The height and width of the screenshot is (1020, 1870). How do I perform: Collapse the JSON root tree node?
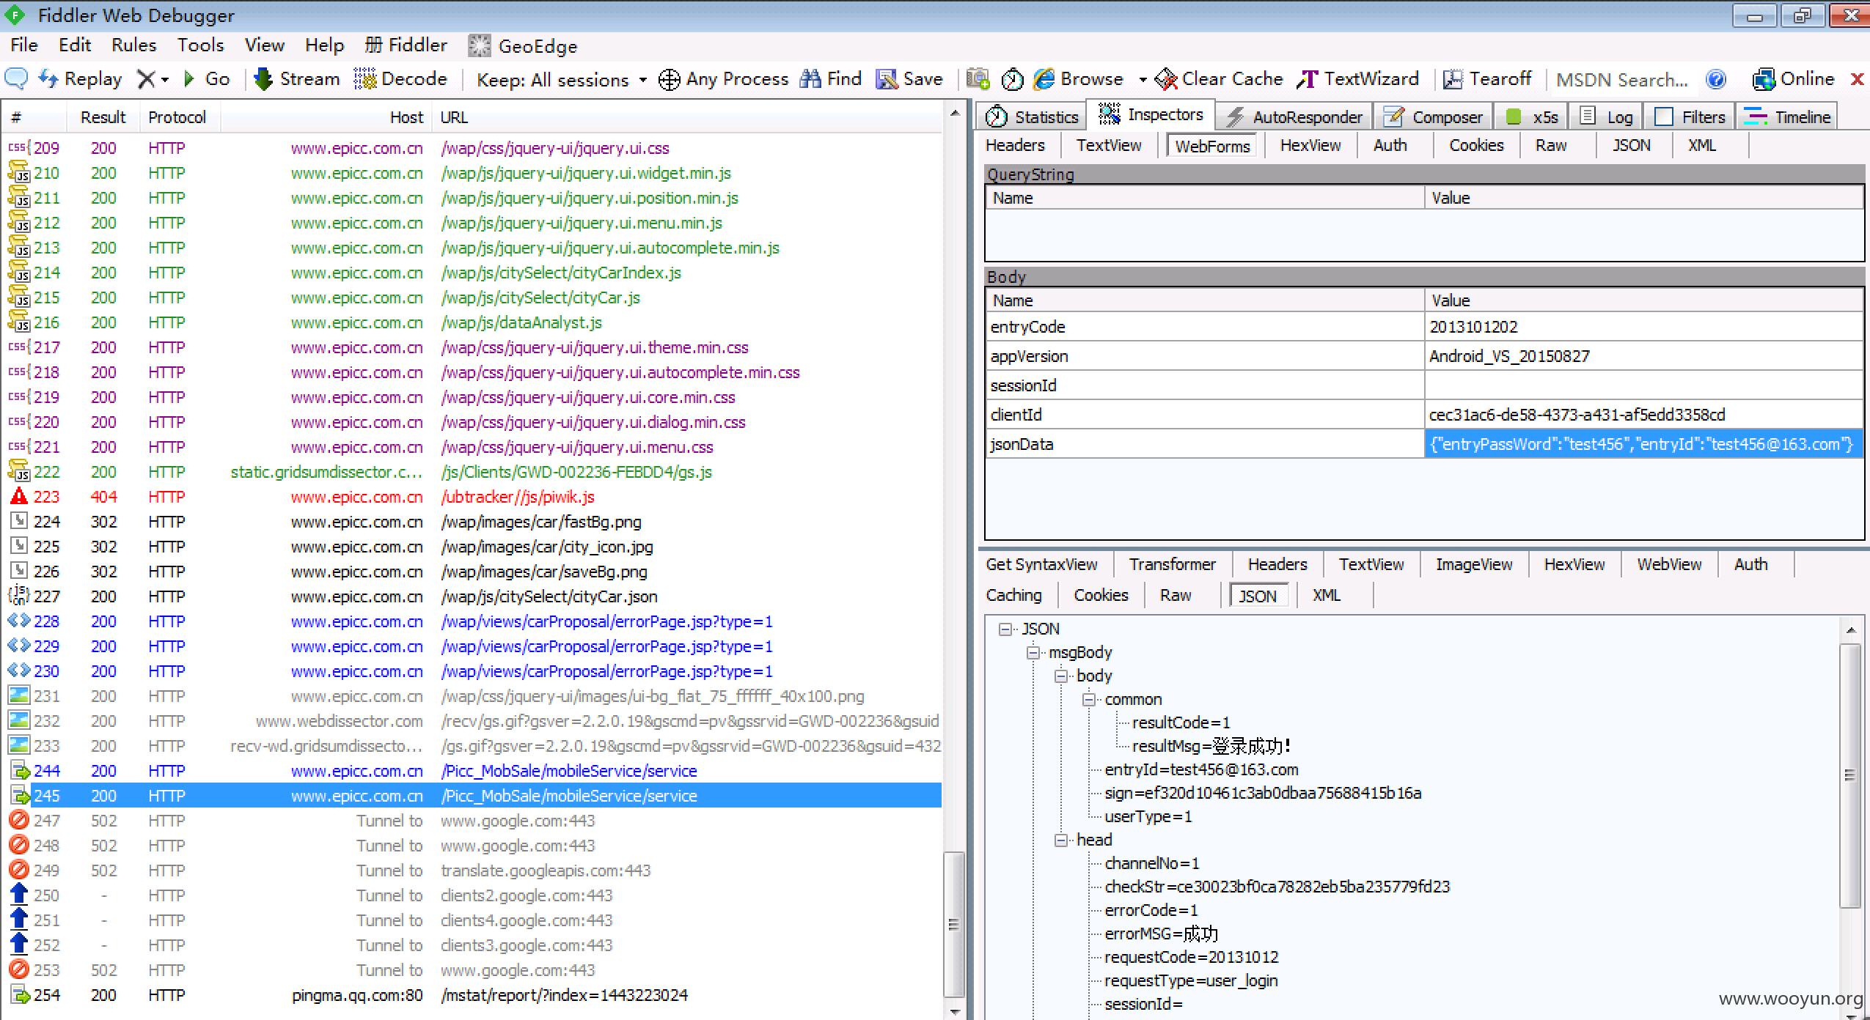coord(1005,629)
